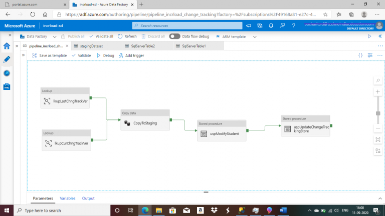Collapse the right pane double chevron
The image size is (385, 216).
pyautogui.click(x=380, y=36)
